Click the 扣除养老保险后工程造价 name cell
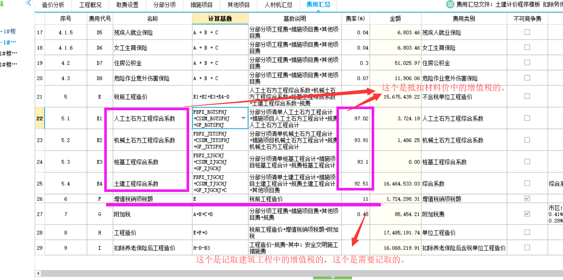563x280 pixels. 152,248
